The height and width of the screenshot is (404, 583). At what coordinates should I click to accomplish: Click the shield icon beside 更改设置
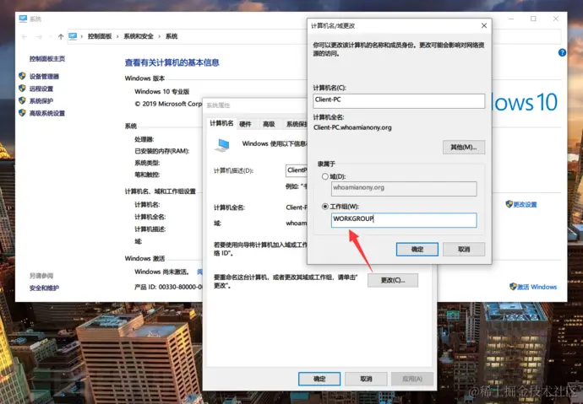(x=509, y=203)
